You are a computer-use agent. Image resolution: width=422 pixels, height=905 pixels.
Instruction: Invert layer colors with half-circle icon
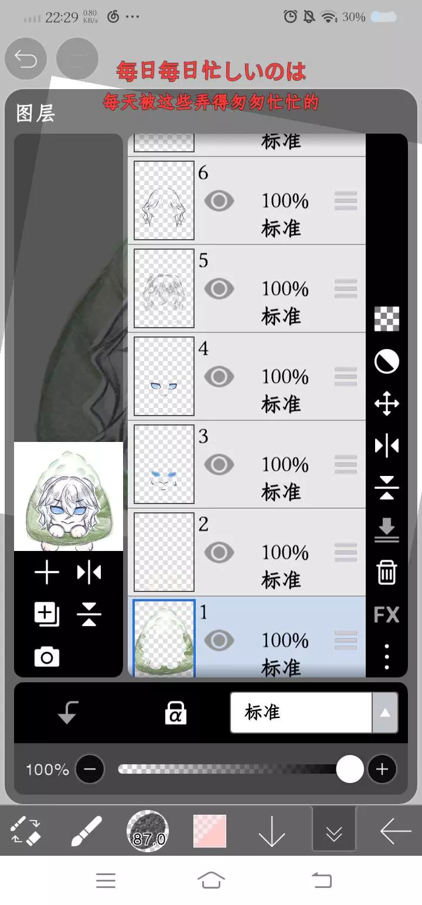pyautogui.click(x=387, y=362)
